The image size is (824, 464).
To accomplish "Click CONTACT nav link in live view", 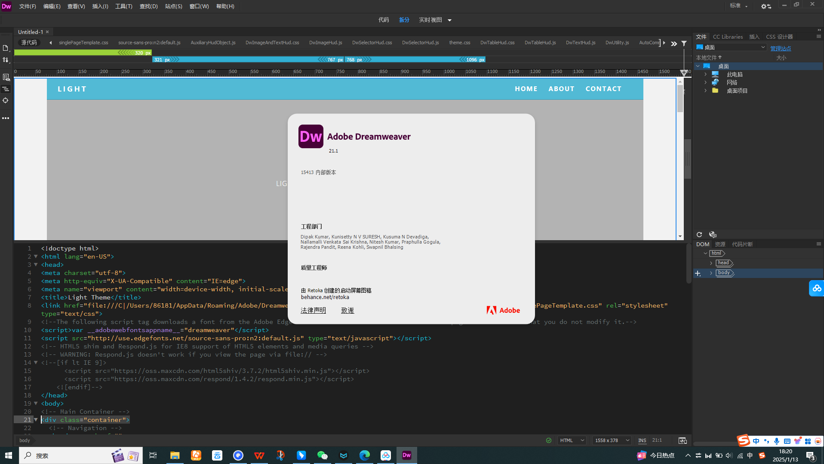I will [x=603, y=89].
